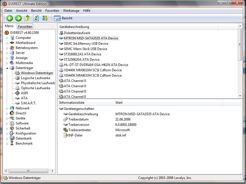Select the Motherboard icon in tree

point(12,43)
